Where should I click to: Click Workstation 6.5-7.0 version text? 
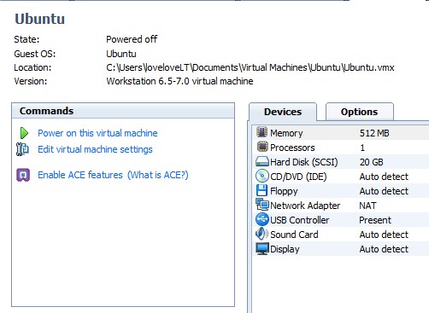(x=179, y=81)
